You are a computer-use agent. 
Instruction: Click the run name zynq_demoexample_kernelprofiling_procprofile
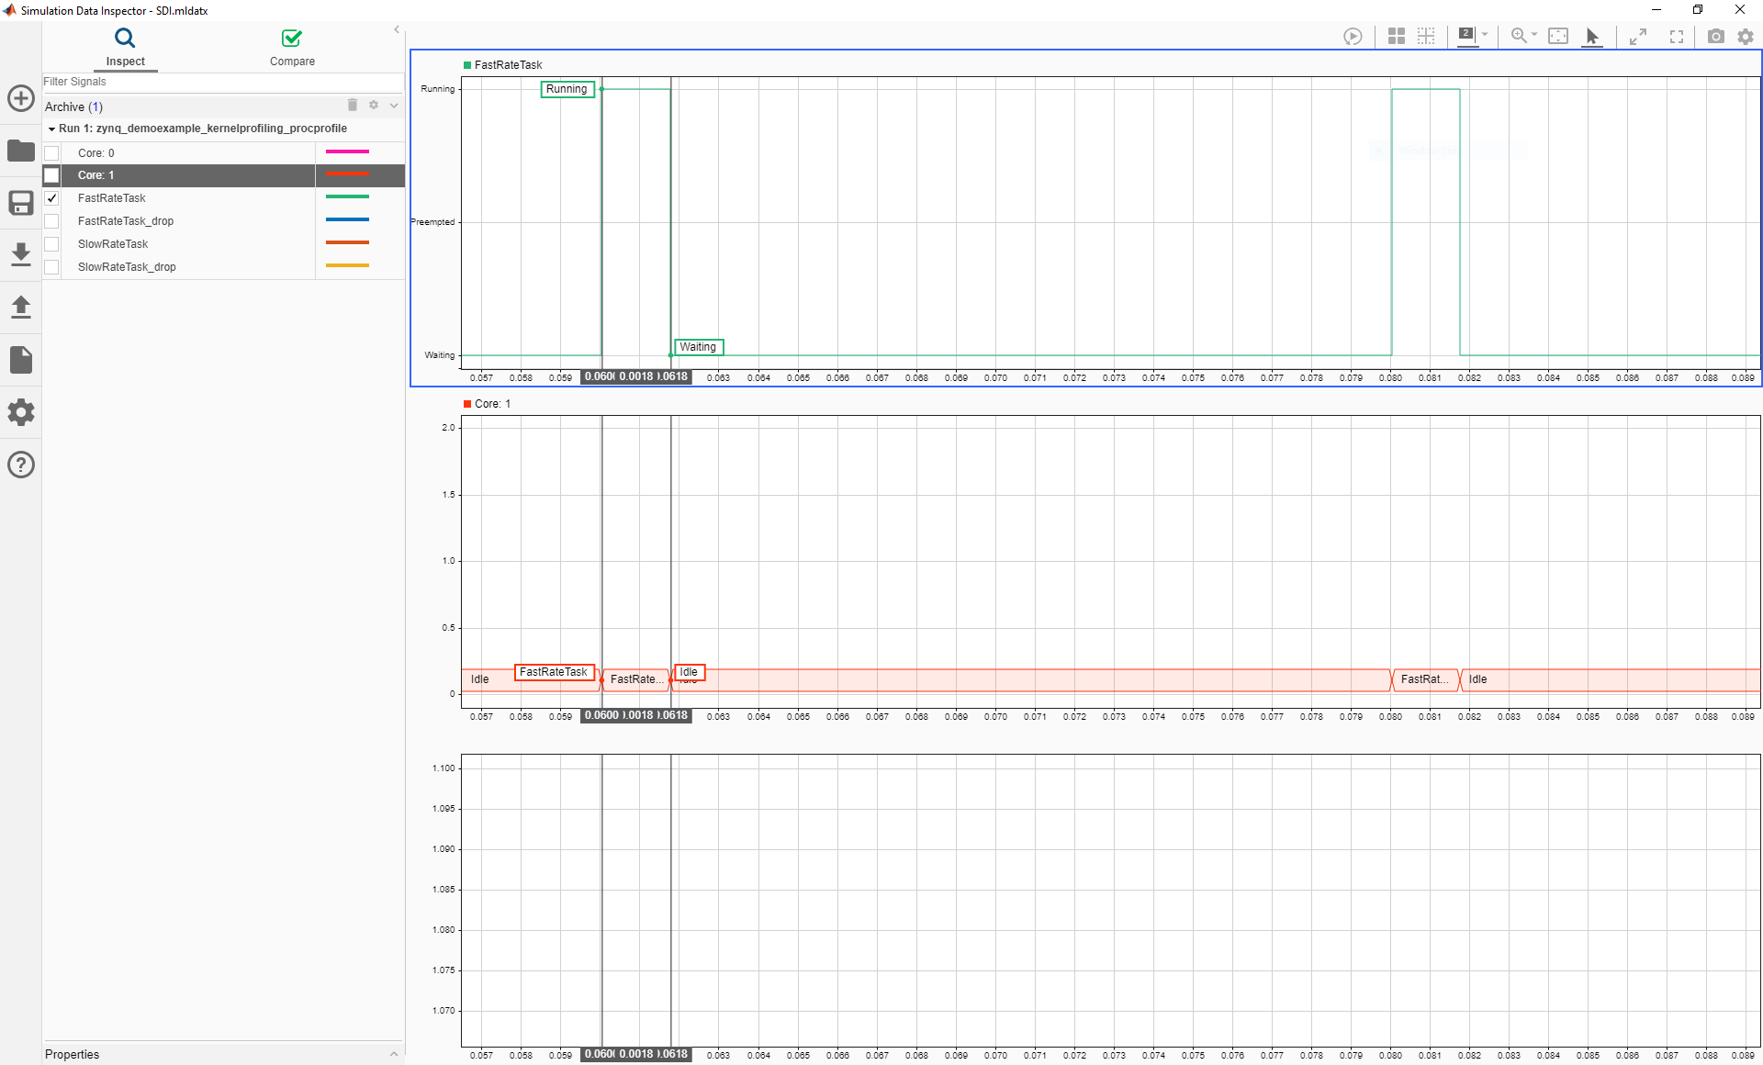(x=221, y=129)
